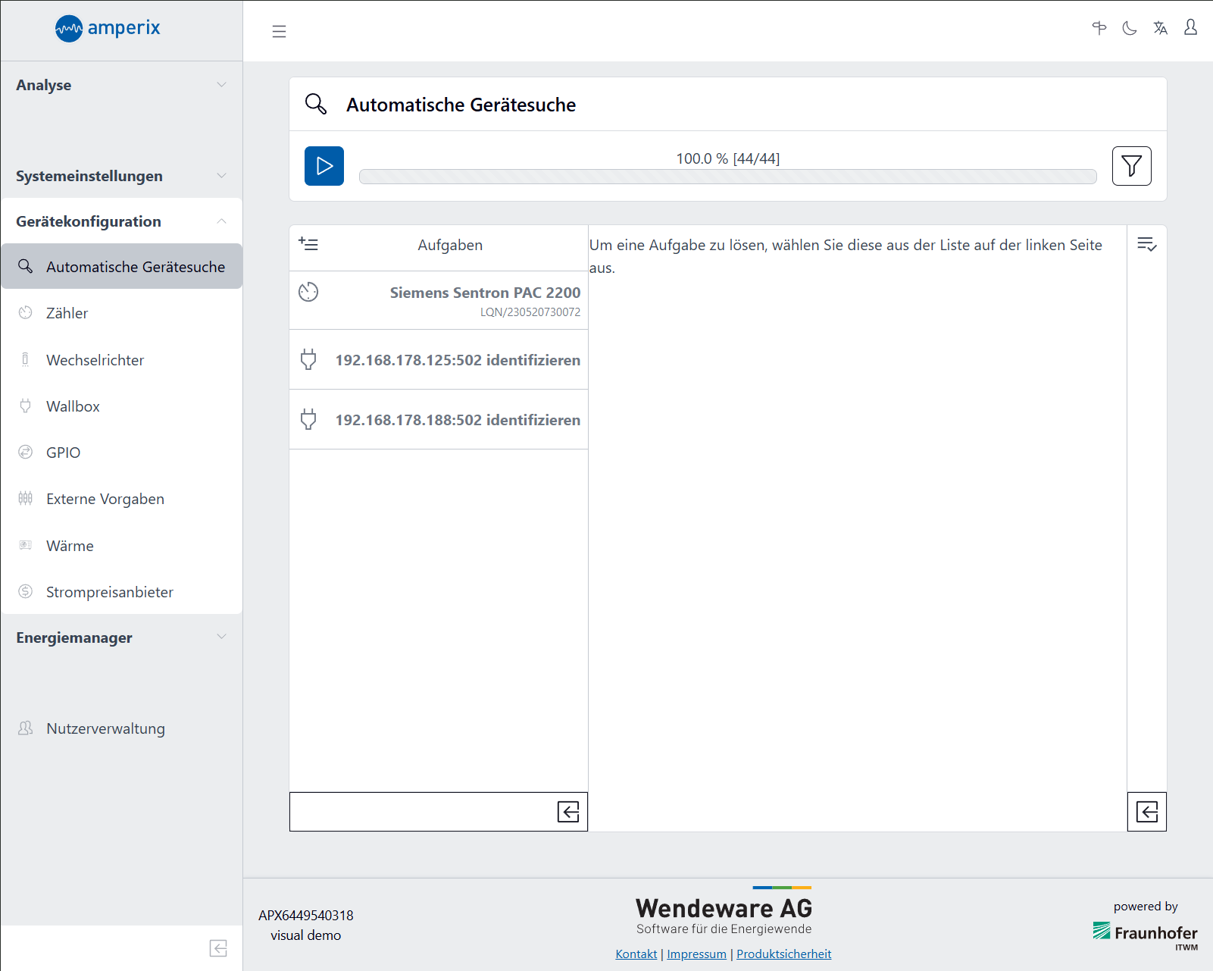The width and height of the screenshot is (1213, 971).
Task: Open the user profile icon
Action: coord(1190,28)
